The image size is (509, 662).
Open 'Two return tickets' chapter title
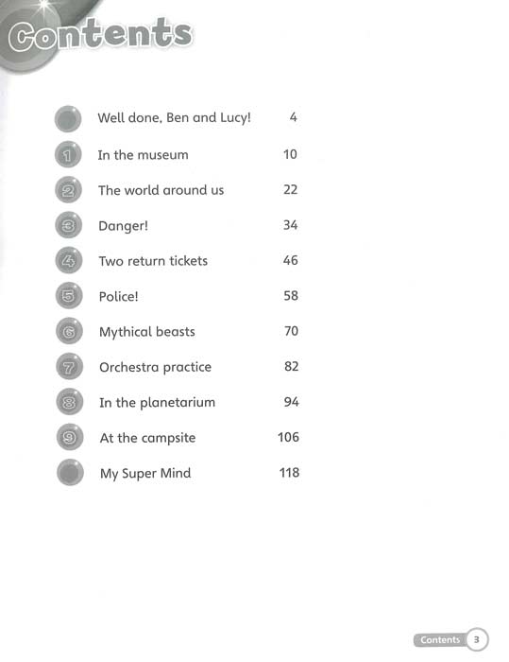pos(153,261)
